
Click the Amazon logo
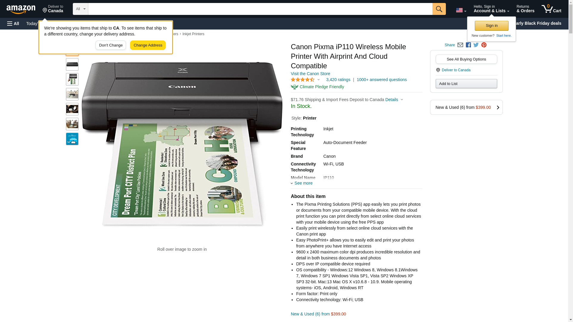point(21,9)
